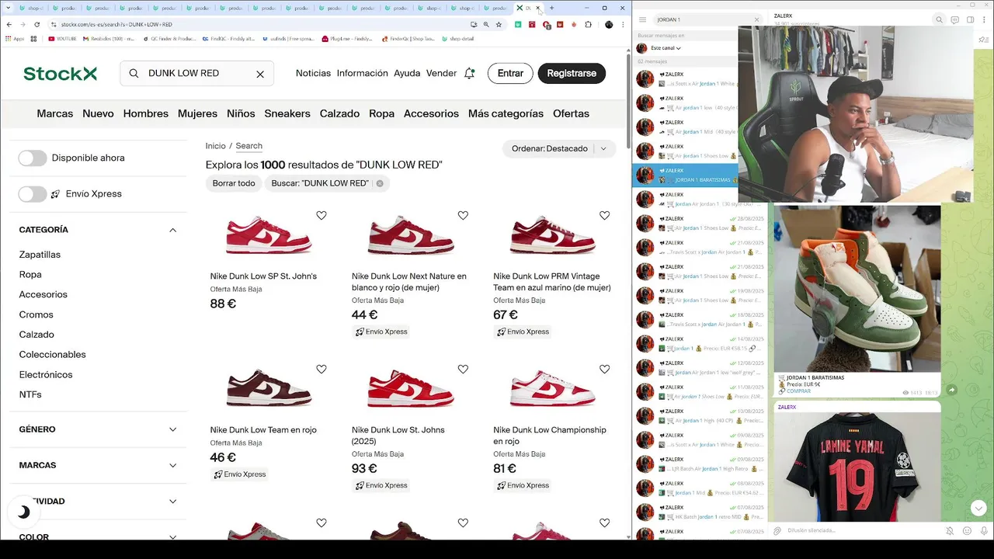Image resolution: width=994 pixels, height=559 pixels.
Task: Open the Ordenar: Destacado dropdown
Action: (559, 148)
